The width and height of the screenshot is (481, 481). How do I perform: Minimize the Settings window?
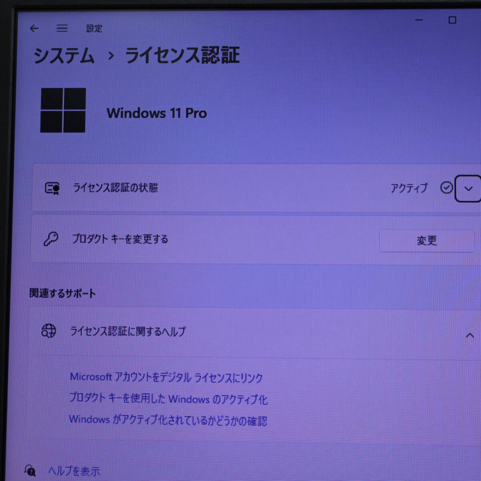tap(419, 20)
